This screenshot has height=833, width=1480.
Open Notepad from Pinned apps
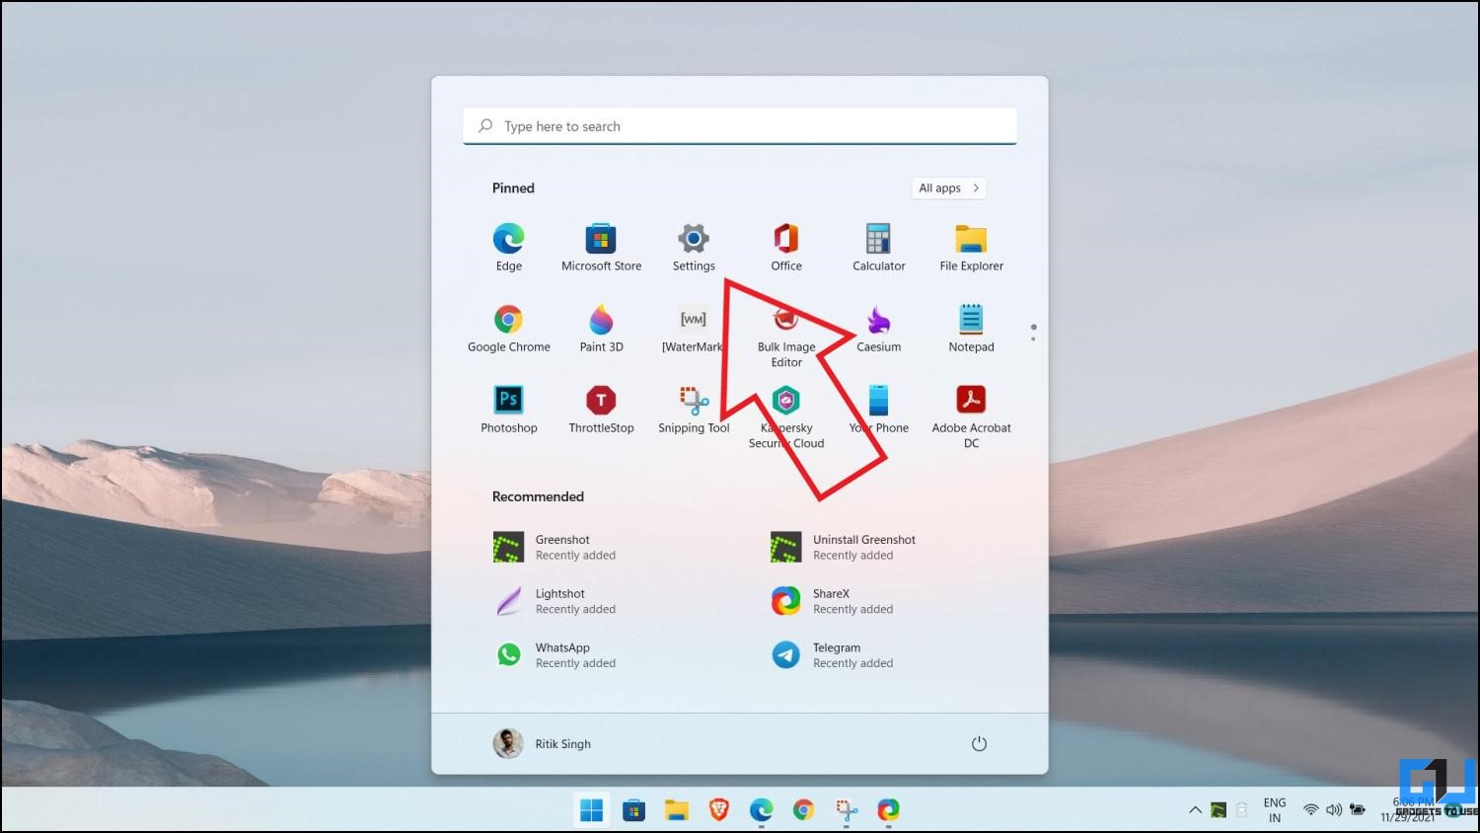(971, 328)
